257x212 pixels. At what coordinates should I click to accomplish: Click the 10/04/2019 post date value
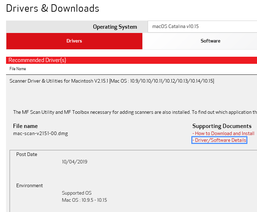tap(75, 162)
